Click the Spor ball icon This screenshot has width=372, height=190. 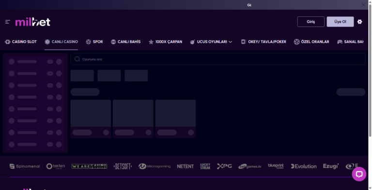tap(89, 42)
